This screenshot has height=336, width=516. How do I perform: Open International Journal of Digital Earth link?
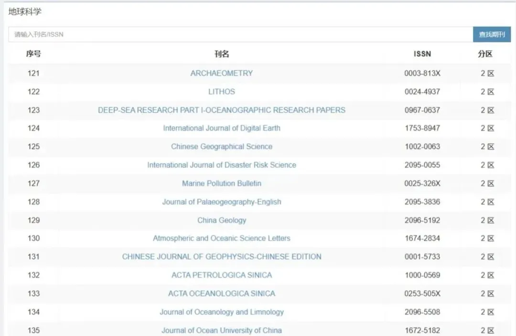[222, 128]
